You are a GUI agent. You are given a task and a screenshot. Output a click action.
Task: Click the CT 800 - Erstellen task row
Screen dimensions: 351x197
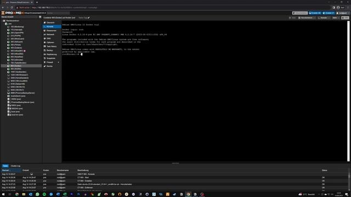tap(174, 181)
